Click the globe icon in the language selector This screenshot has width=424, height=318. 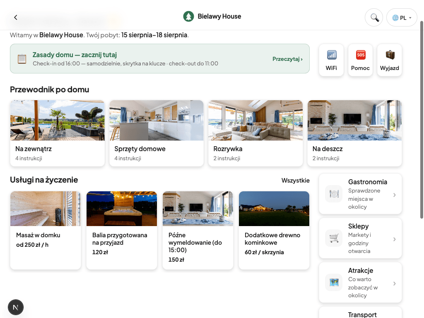[395, 18]
